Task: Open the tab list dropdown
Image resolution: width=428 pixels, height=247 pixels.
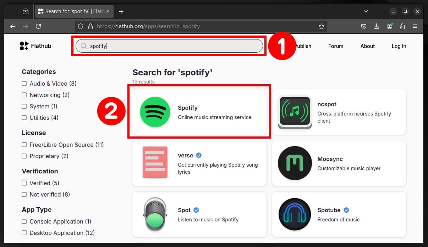Action: pyautogui.click(x=366, y=11)
